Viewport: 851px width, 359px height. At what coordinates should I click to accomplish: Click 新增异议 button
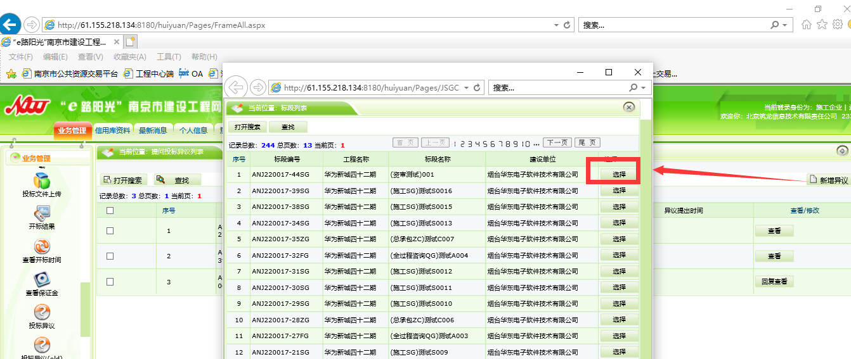click(828, 180)
